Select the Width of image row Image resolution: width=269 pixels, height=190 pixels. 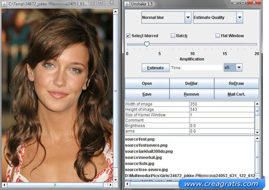190,104
